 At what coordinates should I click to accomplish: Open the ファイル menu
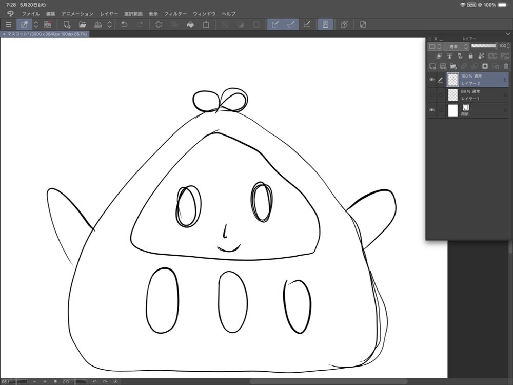click(x=31, y=14)
